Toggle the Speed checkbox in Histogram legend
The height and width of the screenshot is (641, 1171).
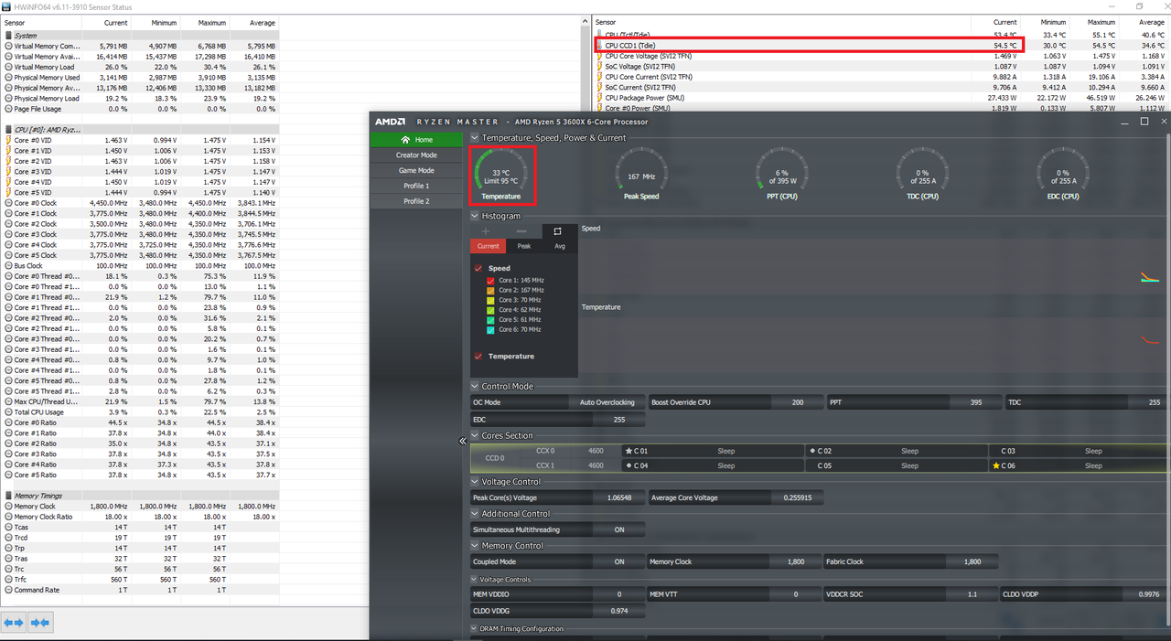click(x=478, y=269)
